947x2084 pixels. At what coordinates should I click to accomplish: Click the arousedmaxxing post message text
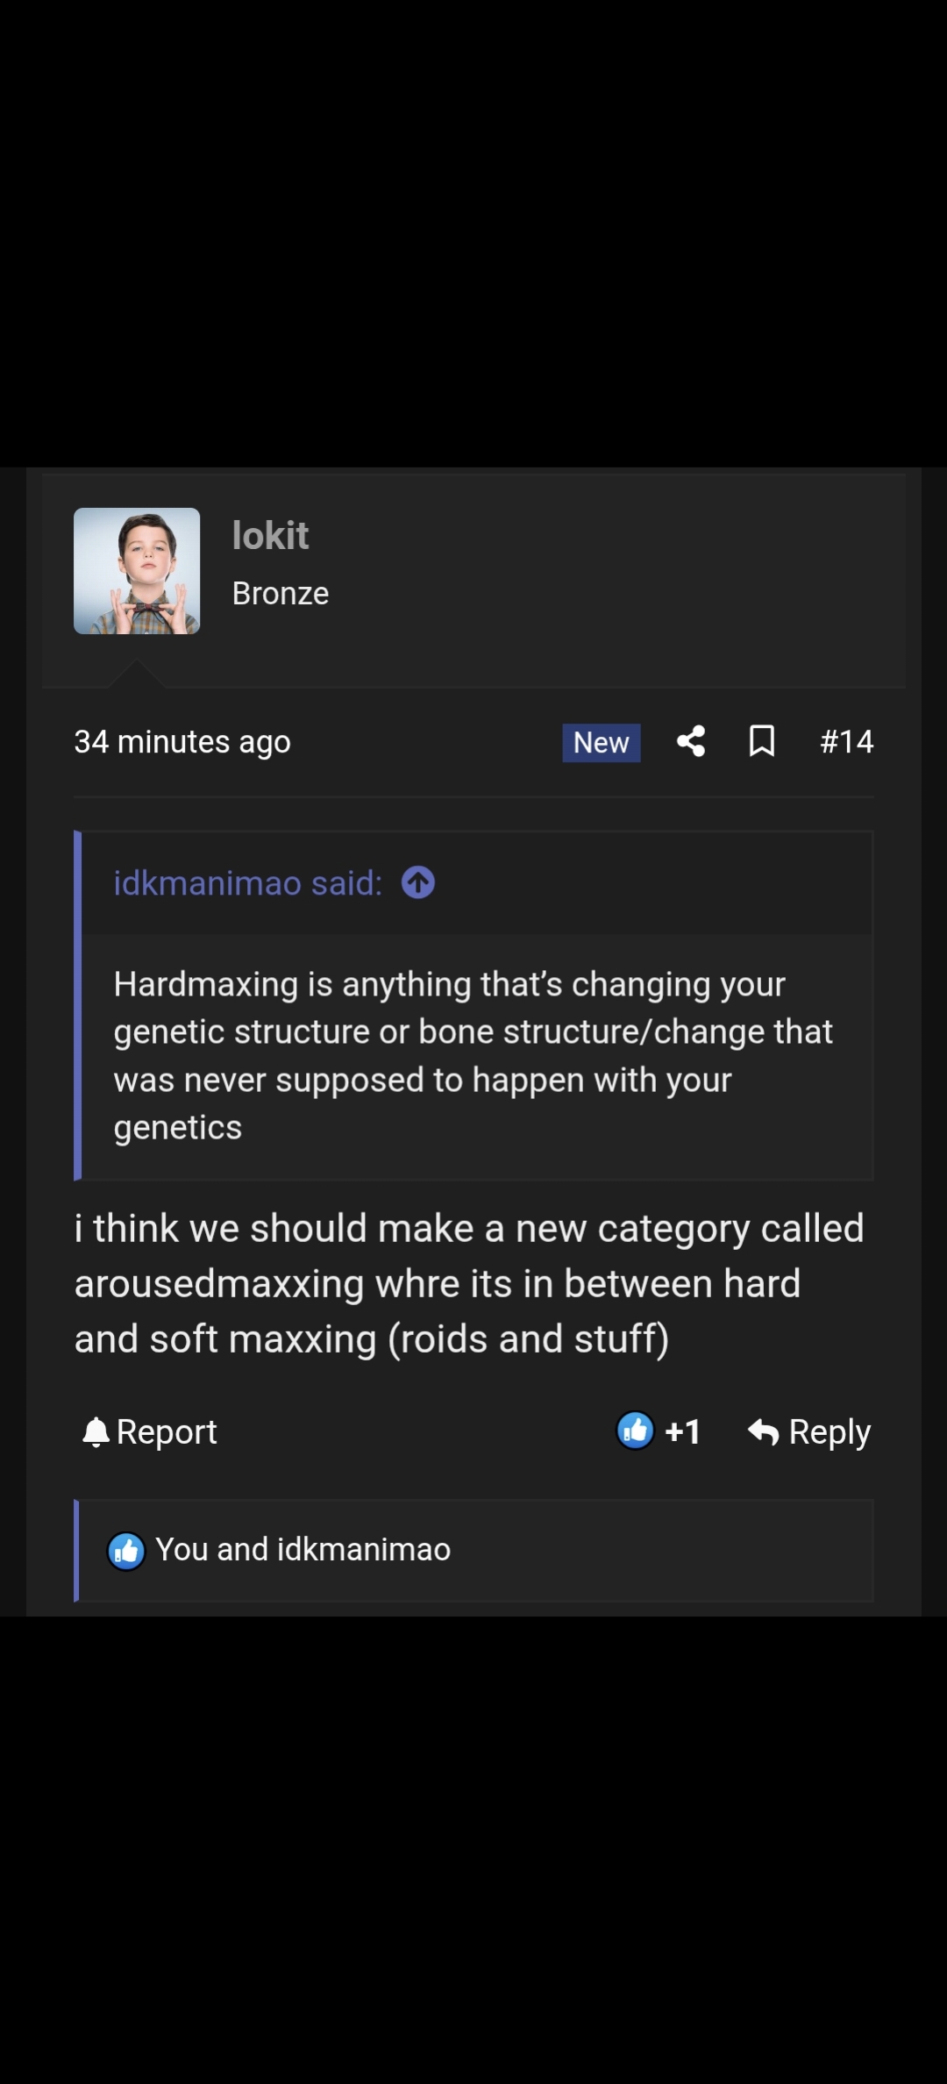pyautogui.click(x=469, y=1284)
